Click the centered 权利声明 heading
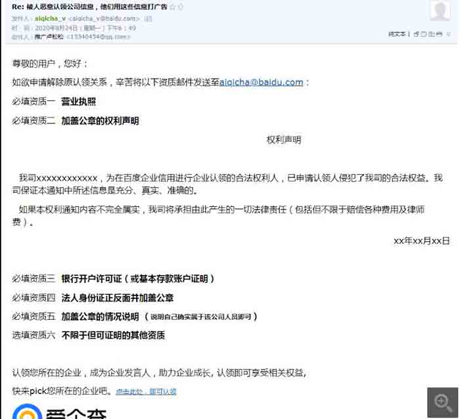 tap(284, 140)
